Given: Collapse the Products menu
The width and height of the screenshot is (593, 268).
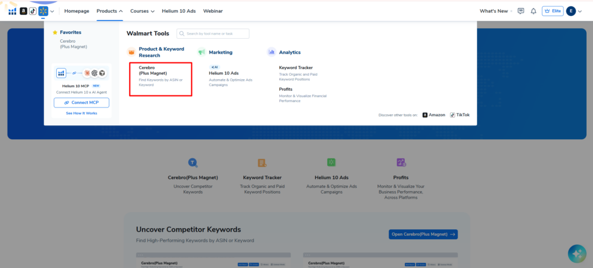Looking at the screenshot, I should (109, 11).
